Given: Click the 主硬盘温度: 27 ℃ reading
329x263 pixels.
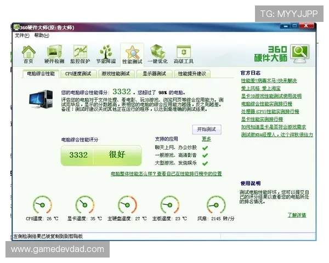Looking at the screenshot, I should (x=127, y=219).
